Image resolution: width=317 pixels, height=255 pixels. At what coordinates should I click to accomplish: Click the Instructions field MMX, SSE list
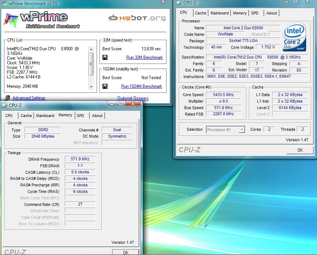coord(257,76)
